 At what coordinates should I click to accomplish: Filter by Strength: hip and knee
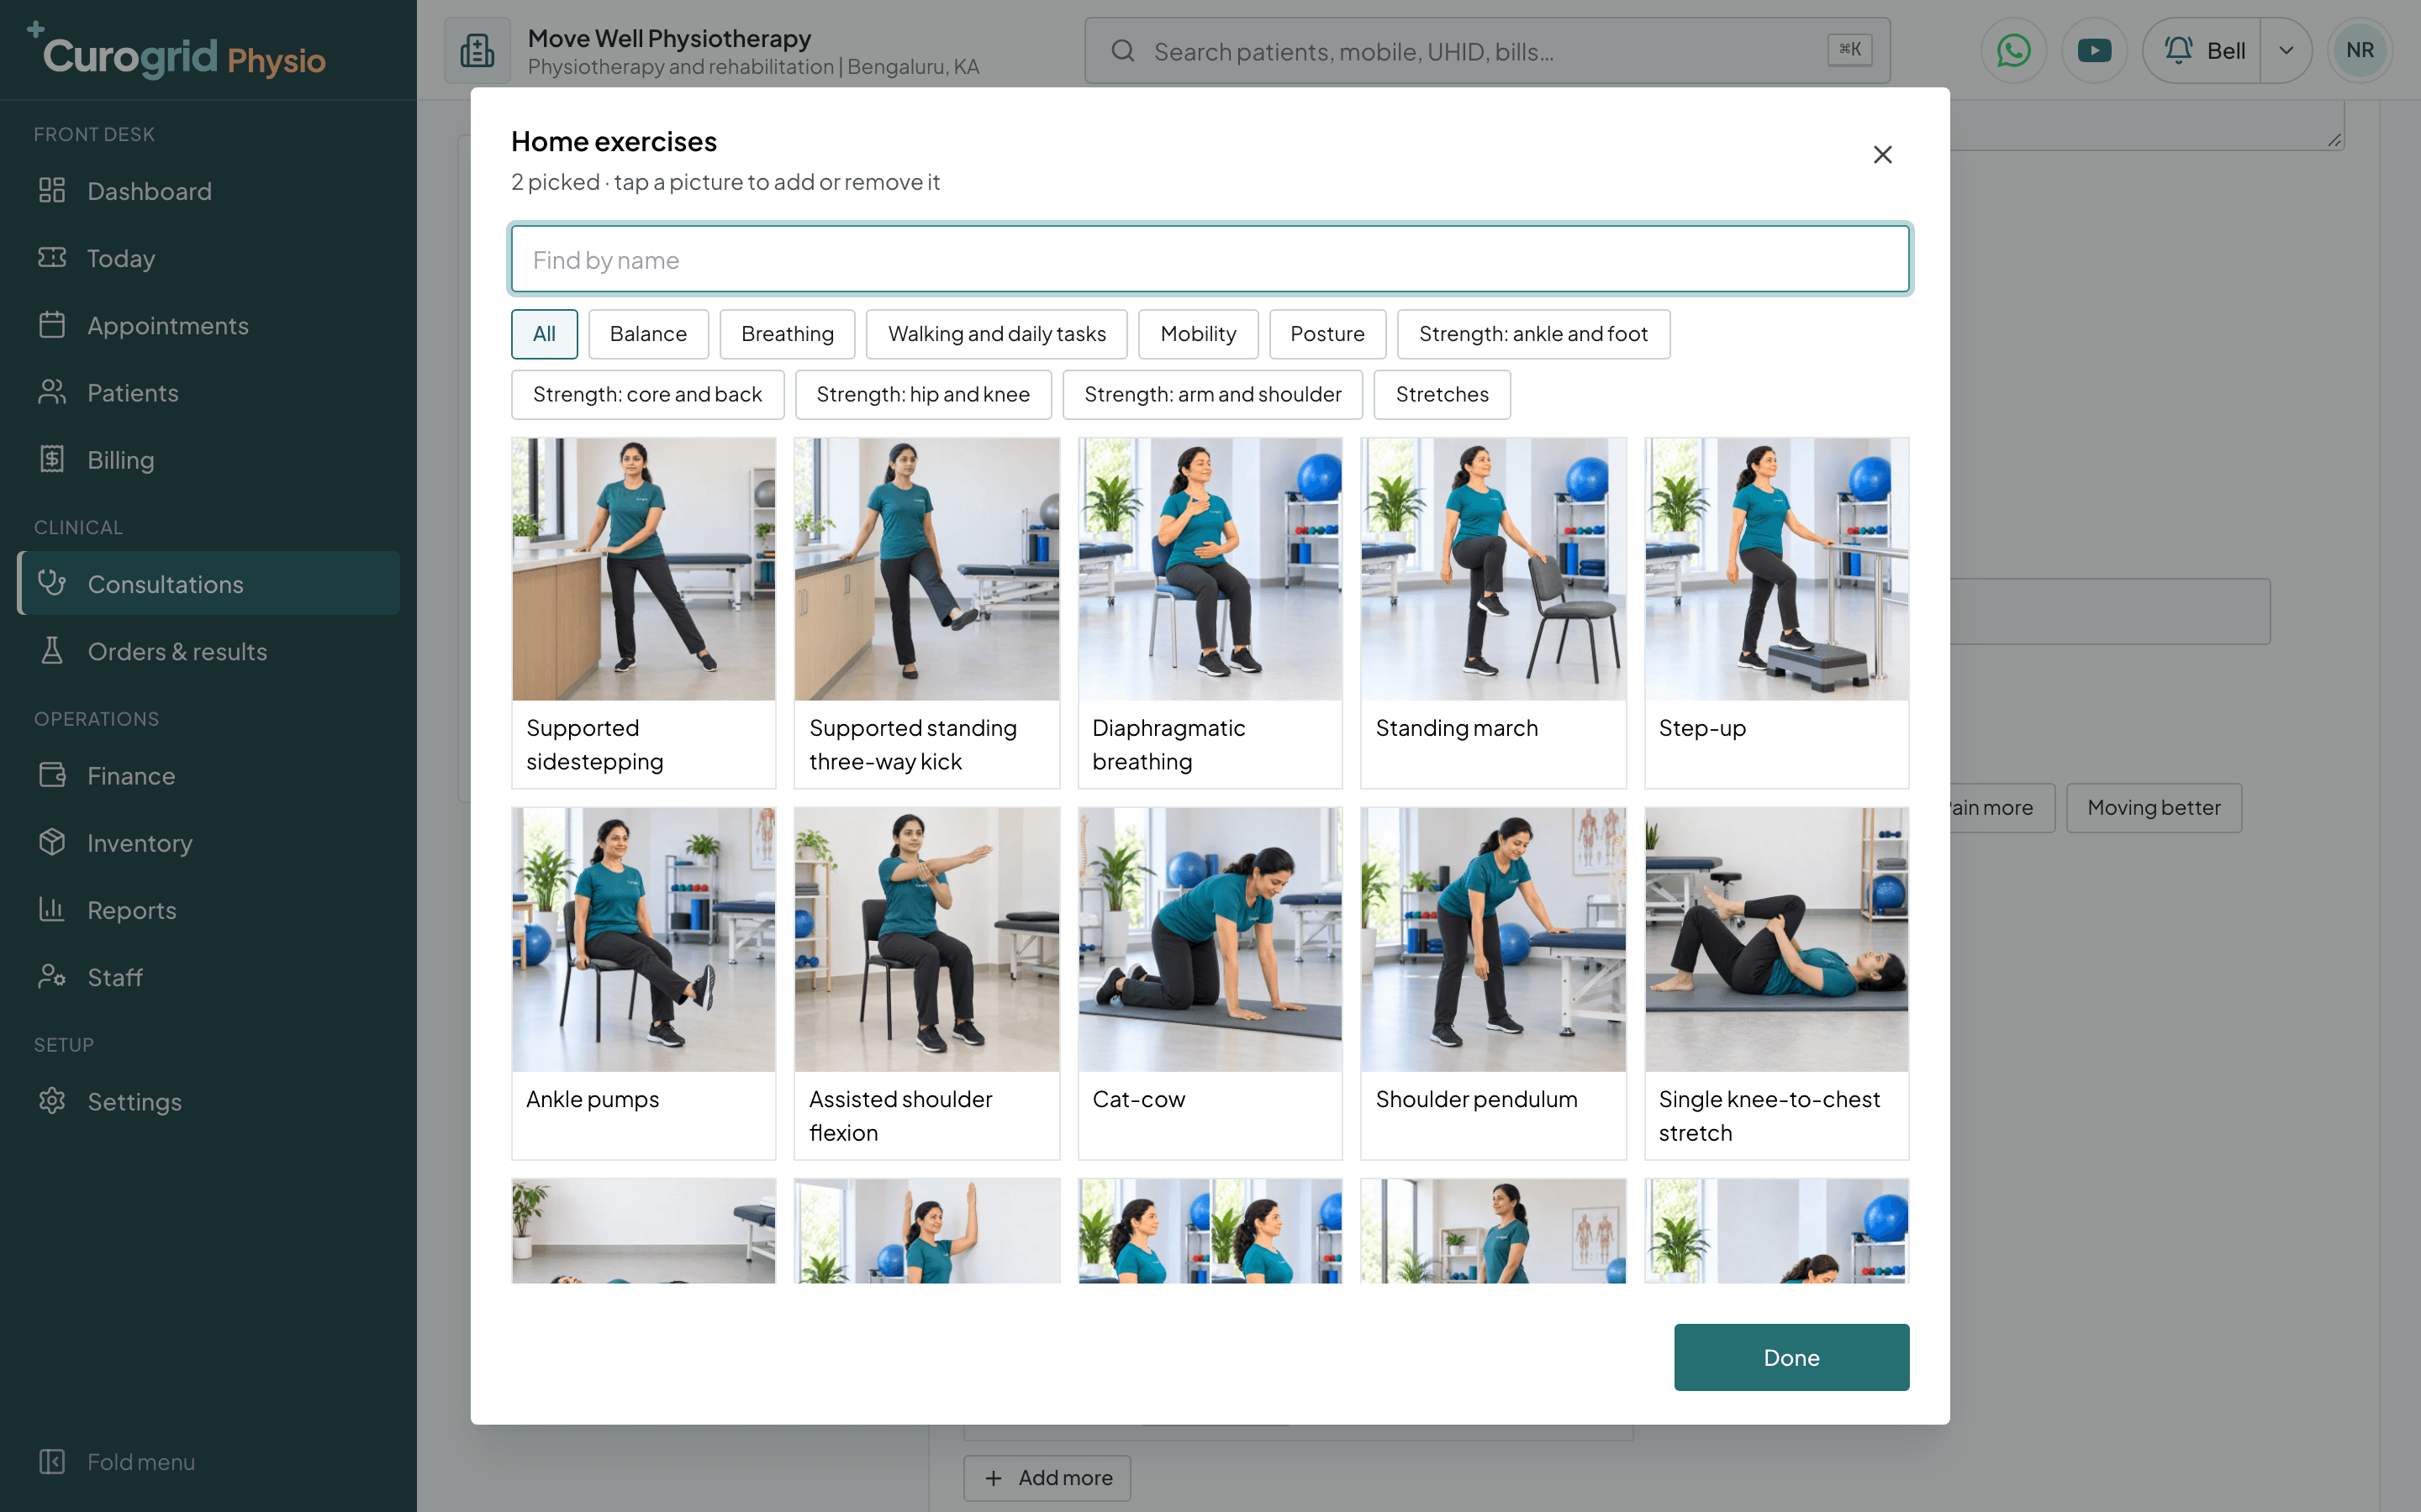coord(922,394)
